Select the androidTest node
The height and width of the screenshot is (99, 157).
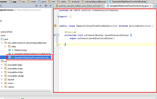click(x=6, y=32)
